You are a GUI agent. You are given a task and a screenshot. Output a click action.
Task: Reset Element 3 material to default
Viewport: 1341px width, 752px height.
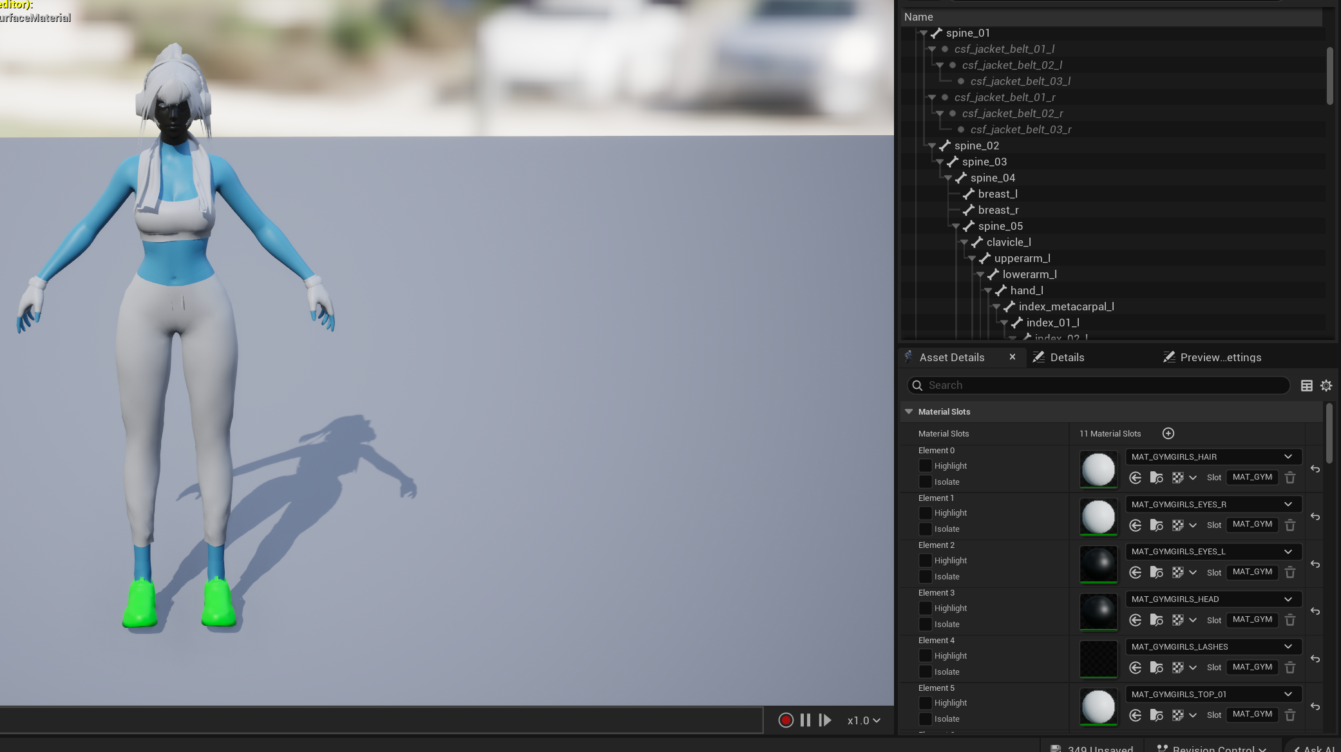[x=1315, y=612]
